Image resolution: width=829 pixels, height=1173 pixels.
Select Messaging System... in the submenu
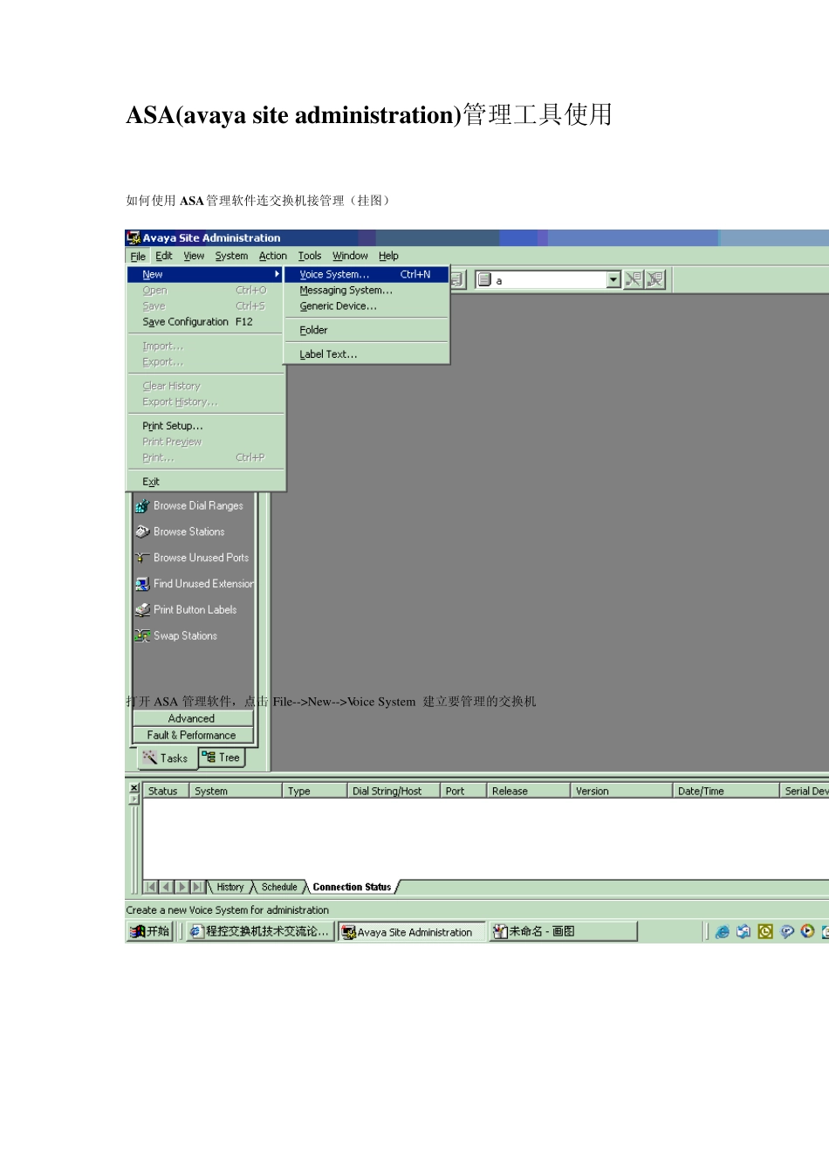pos(346,291)
